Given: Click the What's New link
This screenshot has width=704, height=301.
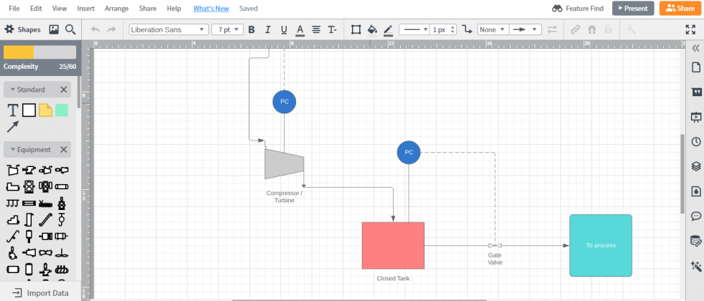Looking at the screenshot, I should (x=211, y=9).
